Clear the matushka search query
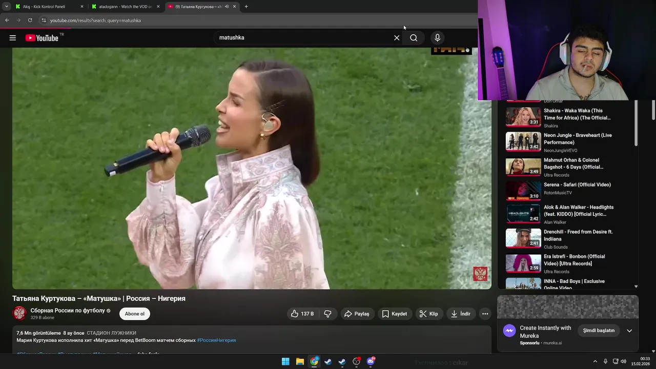Image resolution: width=656 pixels, height=369 pixels. [397, 38]
